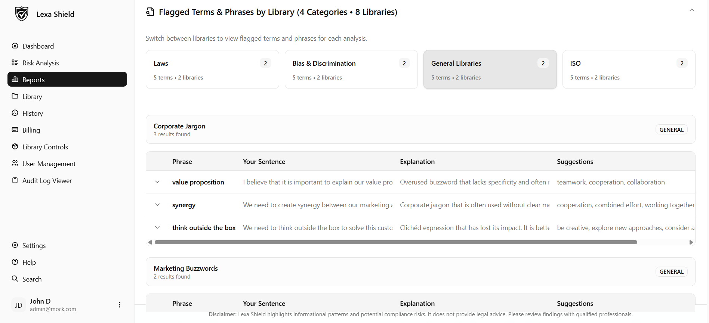
Task: Switch to the ISO category card
Action: pyautogui.click(x=629, y=69)
